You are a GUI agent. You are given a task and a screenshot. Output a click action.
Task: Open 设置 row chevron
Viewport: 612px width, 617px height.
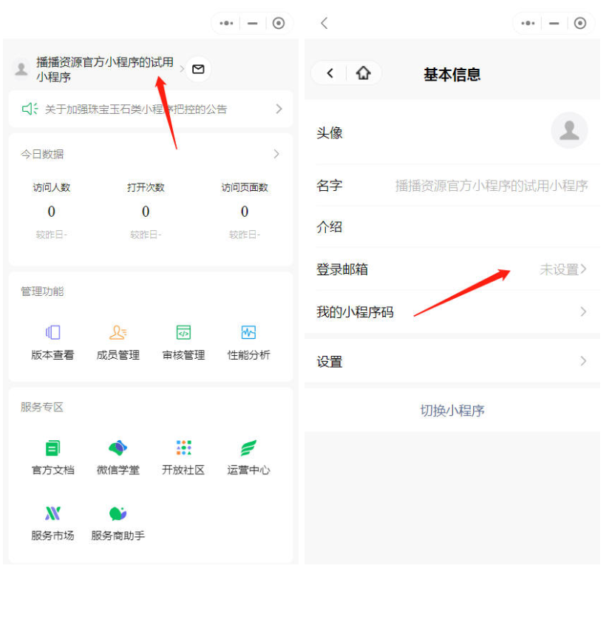point(583,361)
